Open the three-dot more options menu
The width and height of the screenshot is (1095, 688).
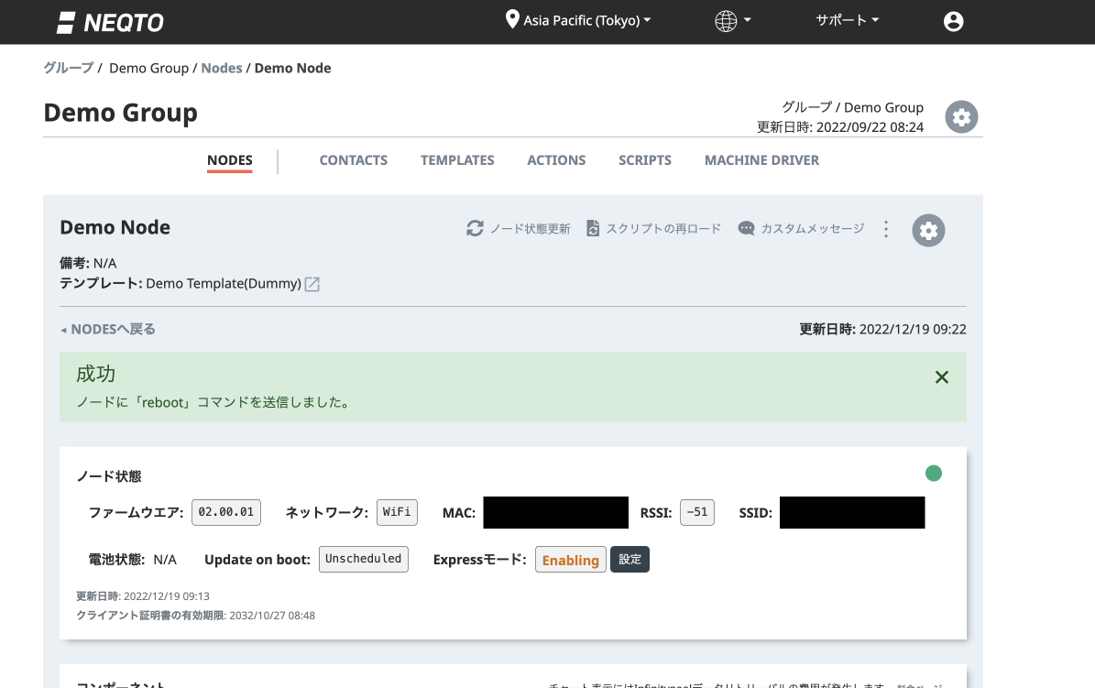pos(885,229)
